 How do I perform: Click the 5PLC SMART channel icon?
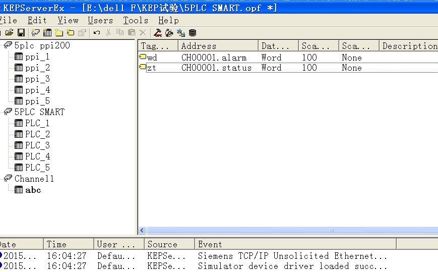[x=8, y=112]
